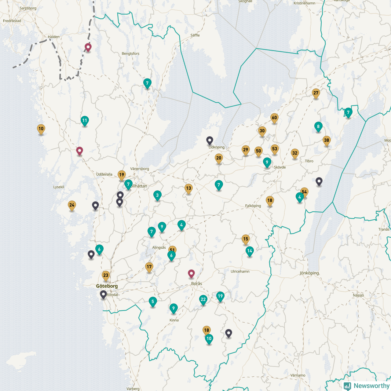
Task: Open the yellow marker numbered 24
Action: pyautogui.click(x=72, y=205)
